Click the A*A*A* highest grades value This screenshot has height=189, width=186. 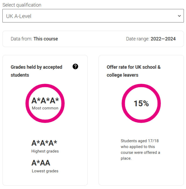pyautogui.click(x=44, y=143)
